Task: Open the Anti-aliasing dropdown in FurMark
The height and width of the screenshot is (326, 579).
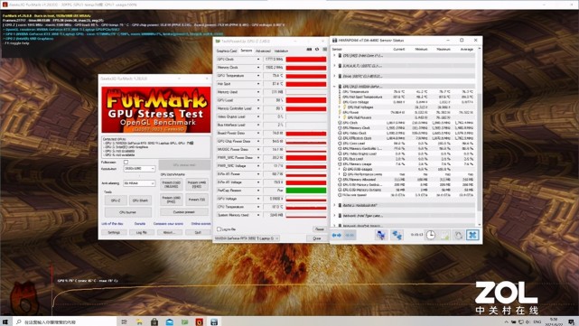Action: click(140, 183)
